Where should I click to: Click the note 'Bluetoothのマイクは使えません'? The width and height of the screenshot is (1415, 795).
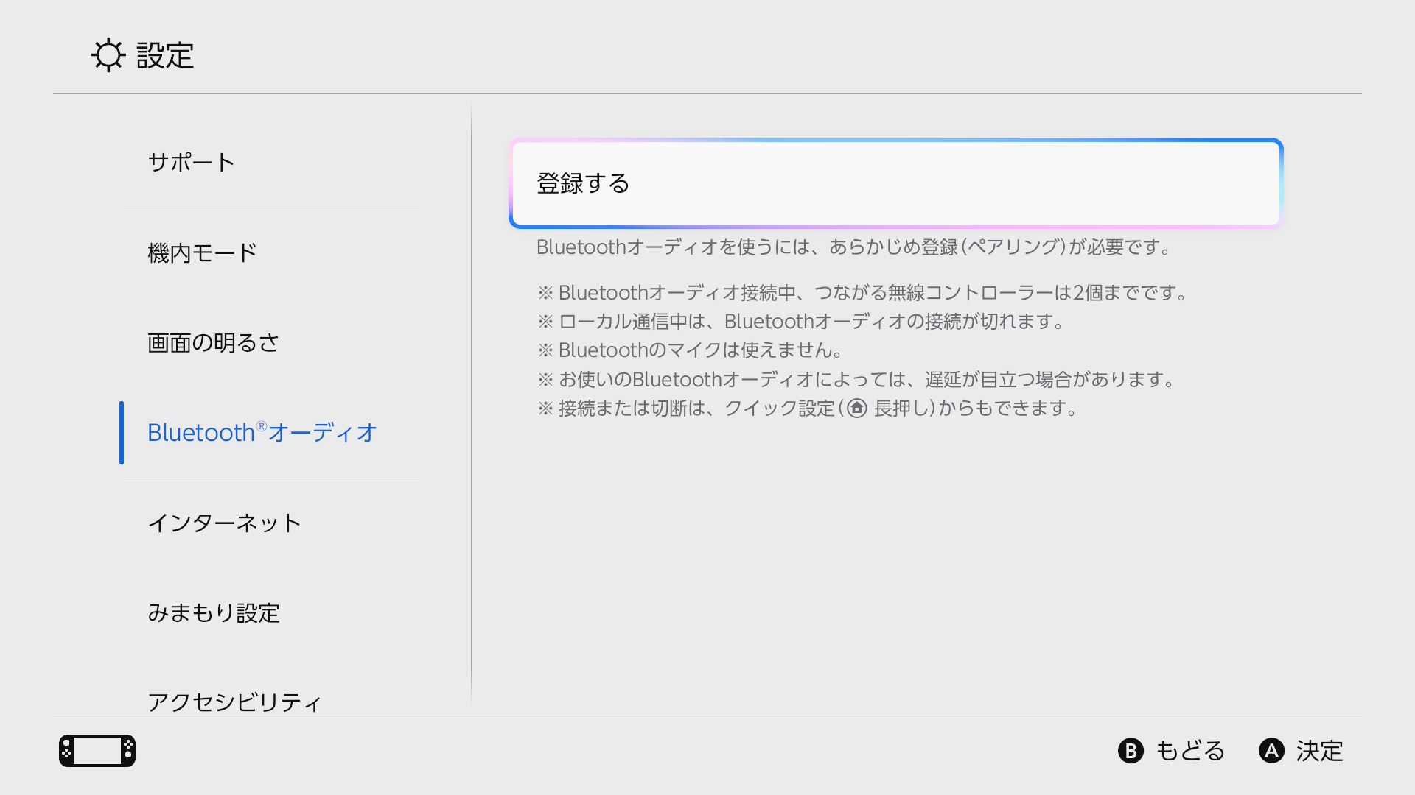click(x=691, y=350)
